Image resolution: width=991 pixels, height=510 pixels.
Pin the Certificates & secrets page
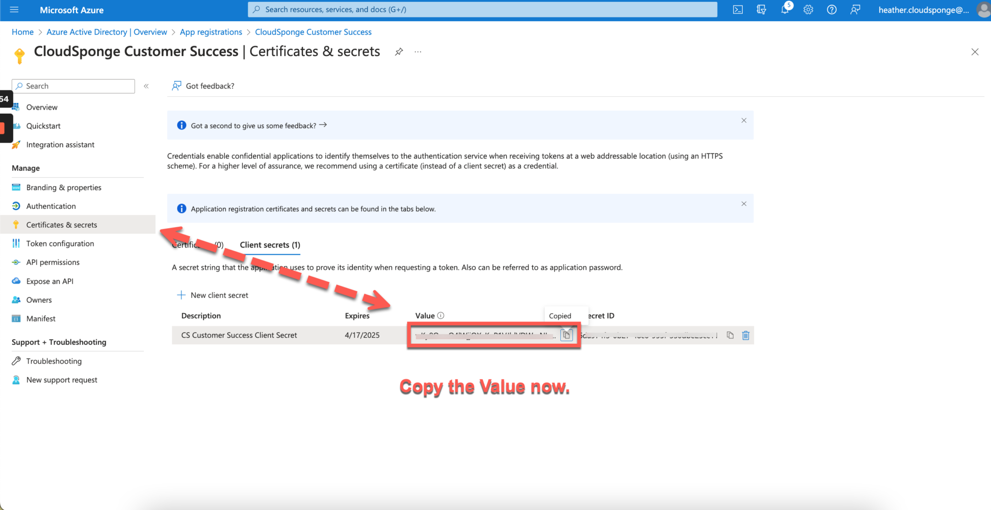point(399,52)
